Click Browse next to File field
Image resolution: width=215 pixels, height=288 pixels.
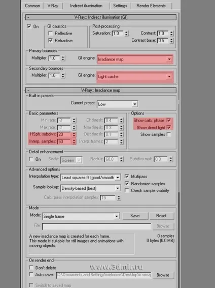(163, 226)
